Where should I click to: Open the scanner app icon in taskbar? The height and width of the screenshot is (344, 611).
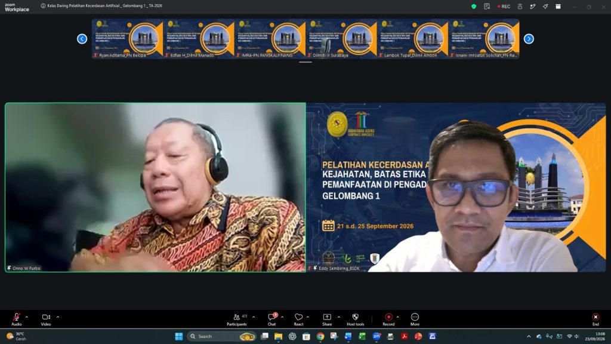point(432,336)
